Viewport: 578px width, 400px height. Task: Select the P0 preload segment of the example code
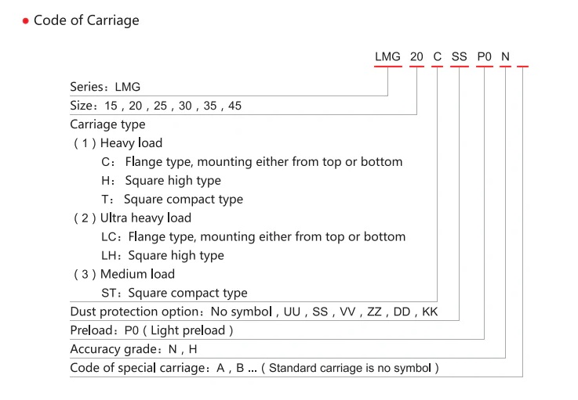click(485, 56)
